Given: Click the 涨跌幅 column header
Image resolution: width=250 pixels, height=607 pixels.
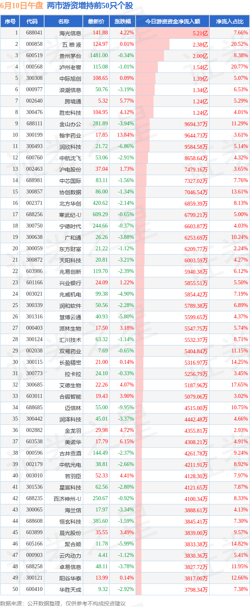Looking at the screenshot, I should click(x=122, y=22).
